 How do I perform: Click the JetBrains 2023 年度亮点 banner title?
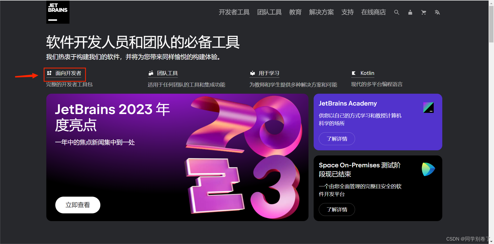(x=112, y=117)
